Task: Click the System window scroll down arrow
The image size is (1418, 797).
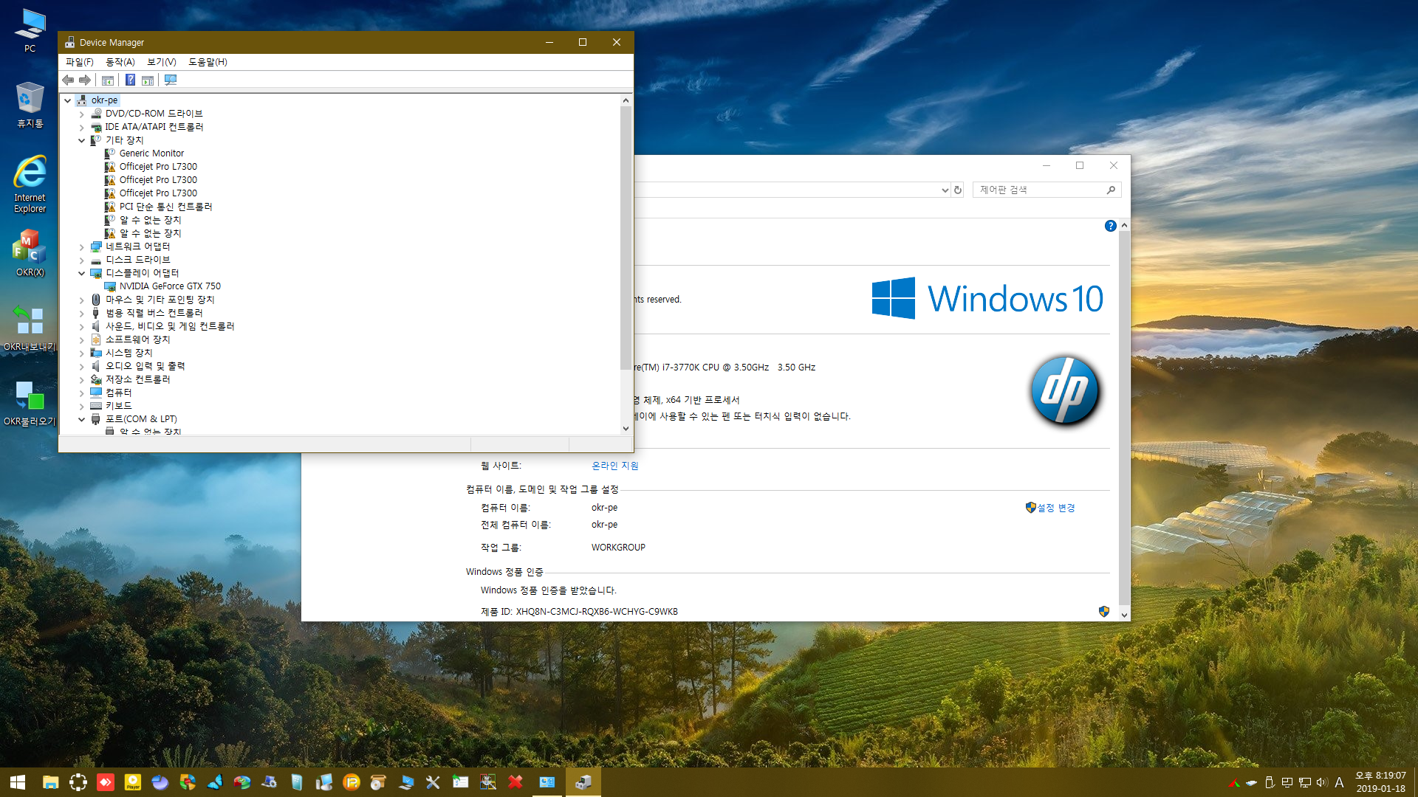Action: click(1124, 614)
